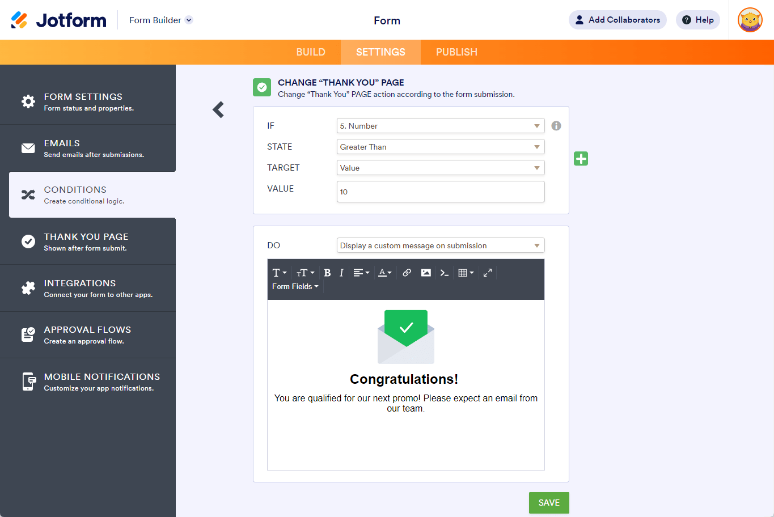Switch to the SETTINGS tab
774x517 pixels.
click(x=380, y=52)
